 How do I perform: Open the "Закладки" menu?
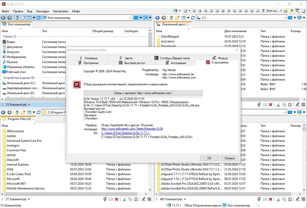coord(43,11)
